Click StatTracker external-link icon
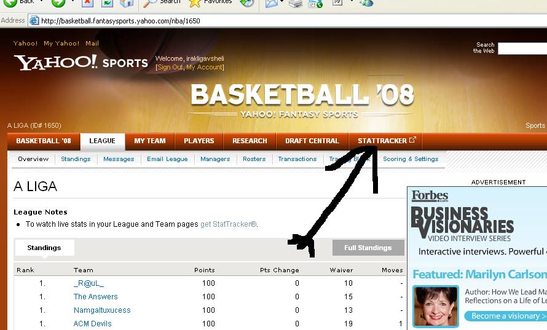Image resolution: width=547 pixels, height=330 pixels. pos(412,139)
